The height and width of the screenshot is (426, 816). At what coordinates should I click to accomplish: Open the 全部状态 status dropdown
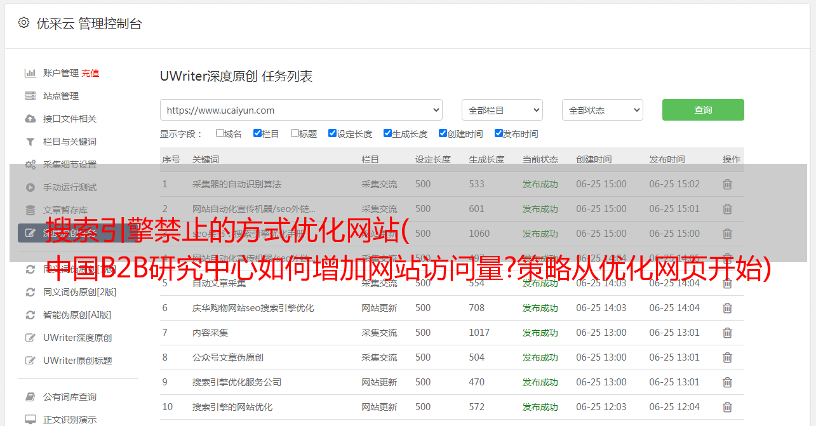tap(602, 110)
